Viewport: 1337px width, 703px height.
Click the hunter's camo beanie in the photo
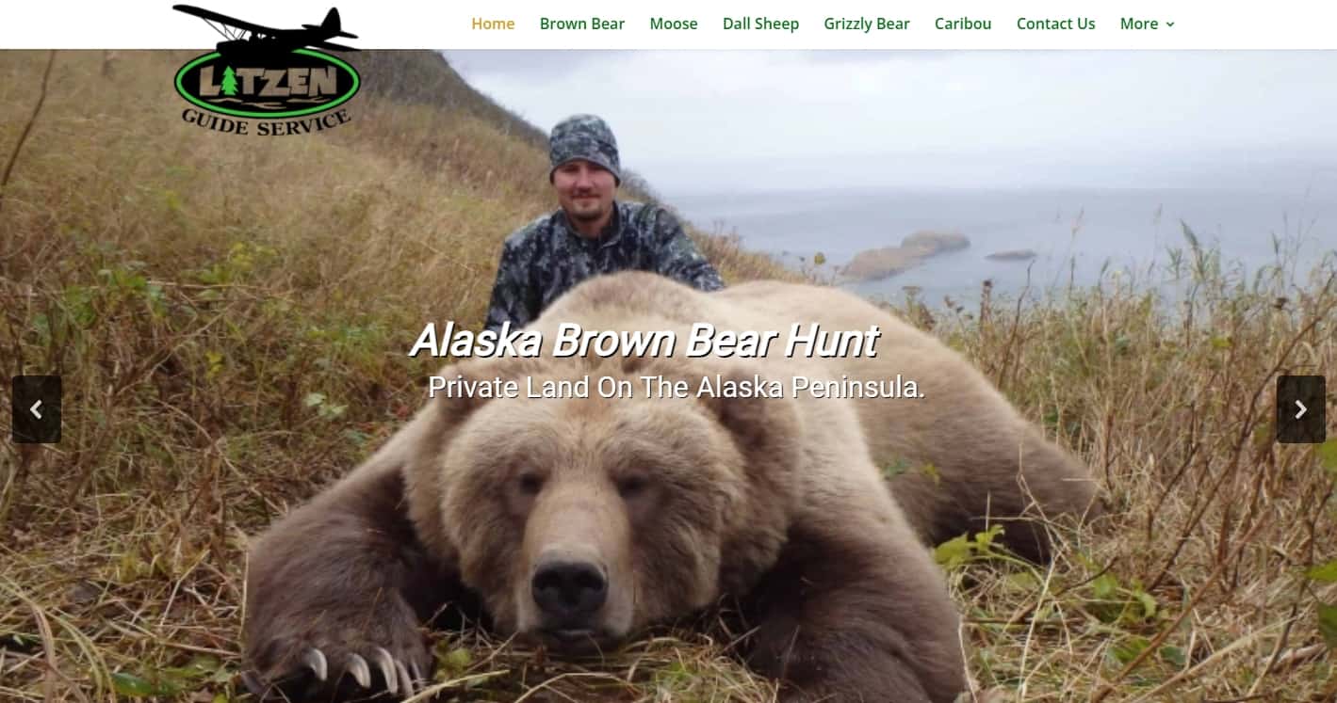tap(584, 146)
